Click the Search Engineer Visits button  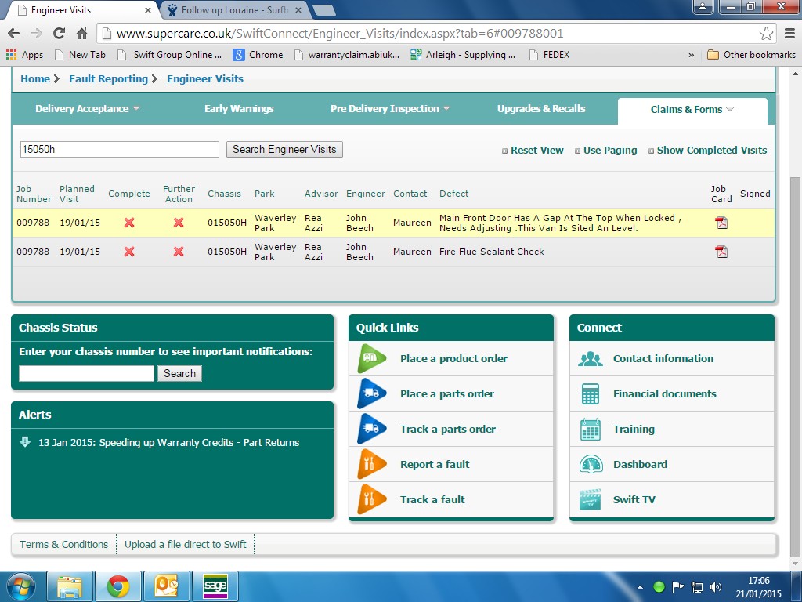tap(284, 150)
